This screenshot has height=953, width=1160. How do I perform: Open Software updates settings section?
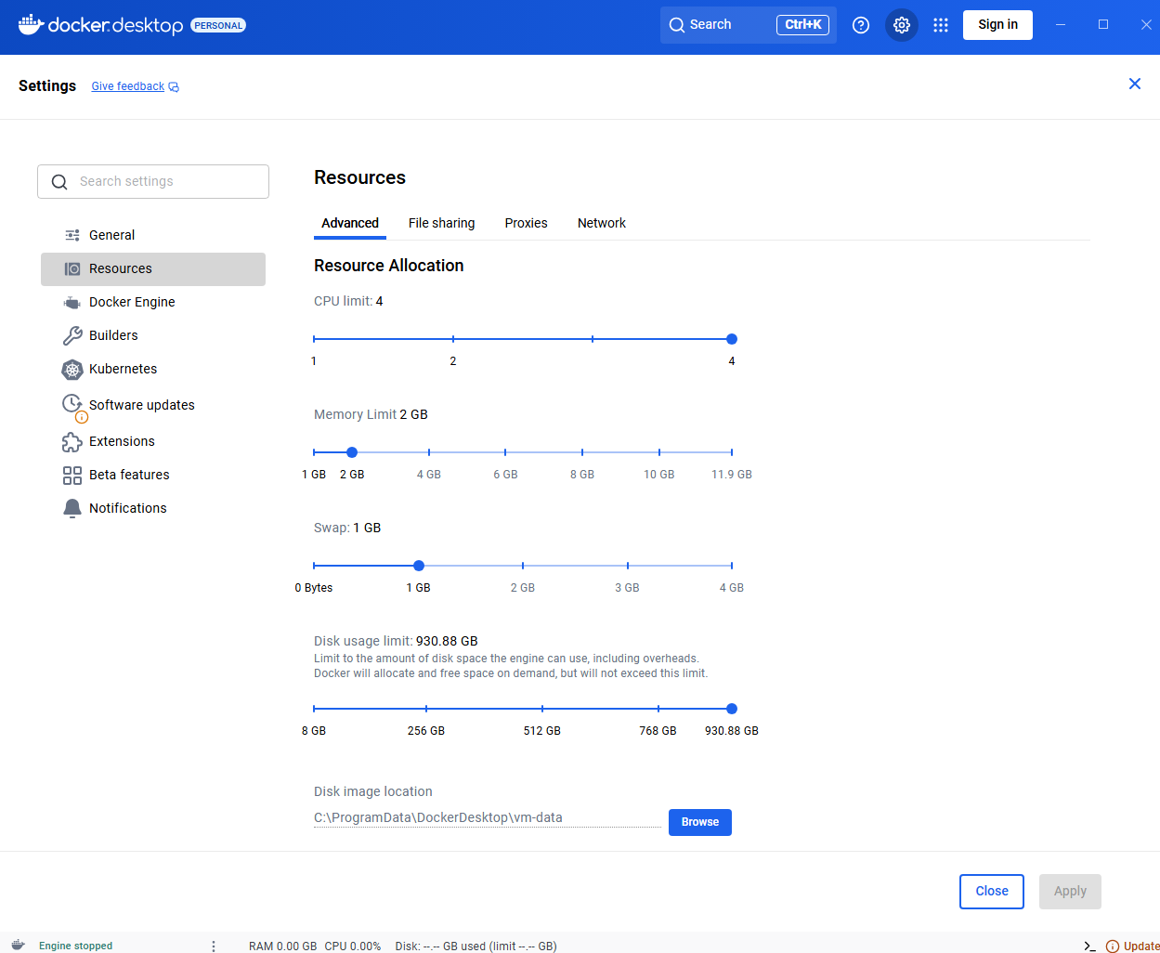tap(153, 405)
